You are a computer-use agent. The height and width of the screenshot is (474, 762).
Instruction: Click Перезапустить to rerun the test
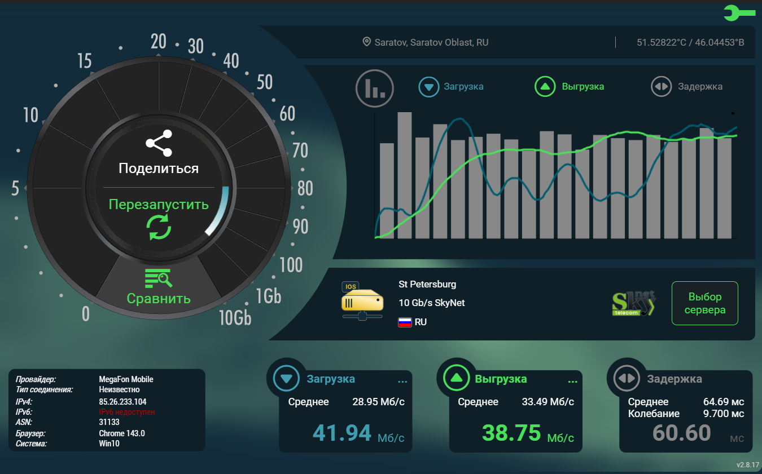tap(159, 204)
